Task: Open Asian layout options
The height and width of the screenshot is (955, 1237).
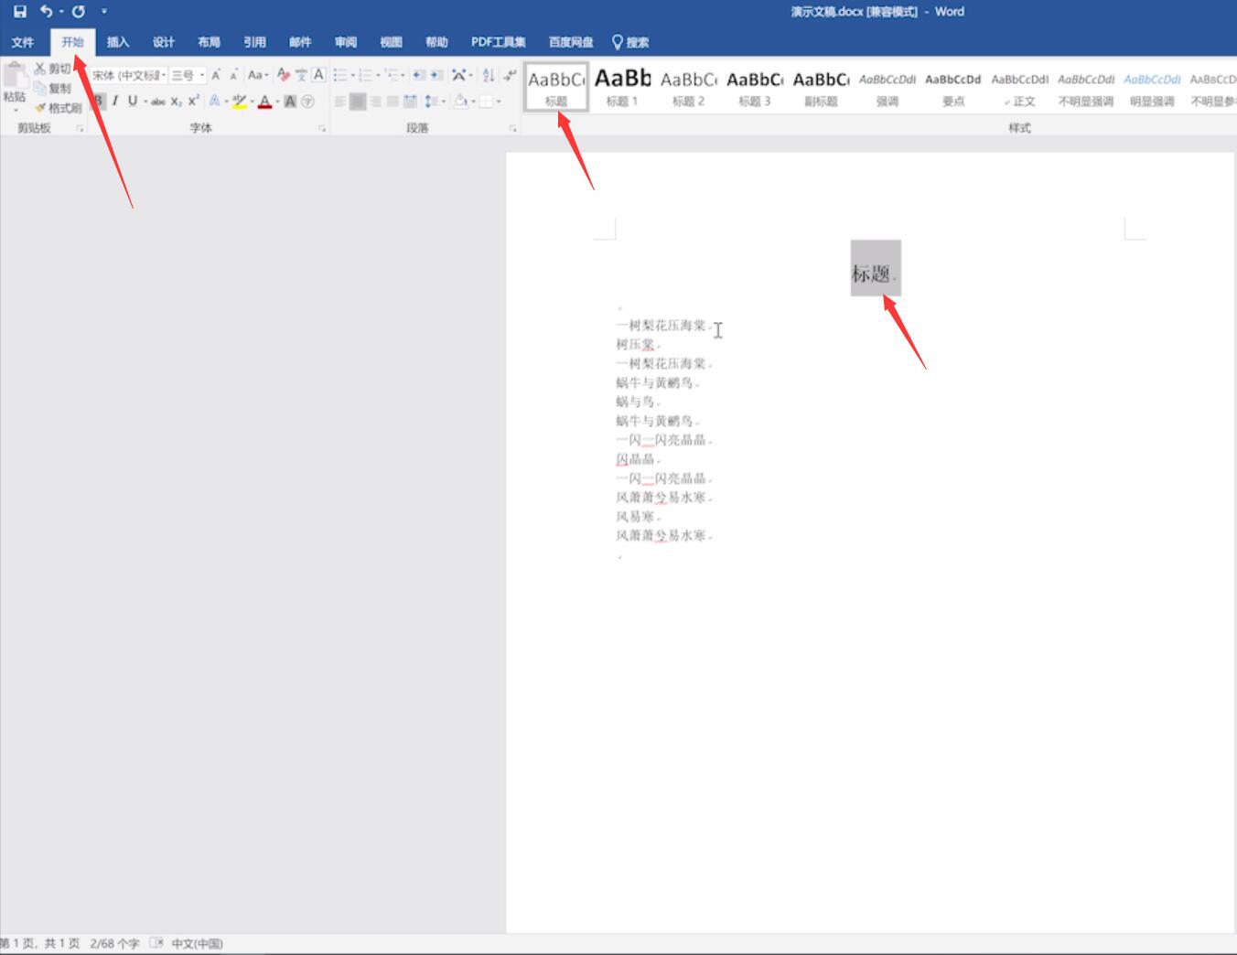Action: point(458,75)
